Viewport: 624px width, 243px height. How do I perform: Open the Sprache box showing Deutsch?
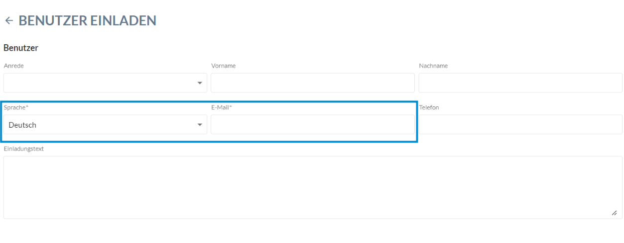pos(105,125)
